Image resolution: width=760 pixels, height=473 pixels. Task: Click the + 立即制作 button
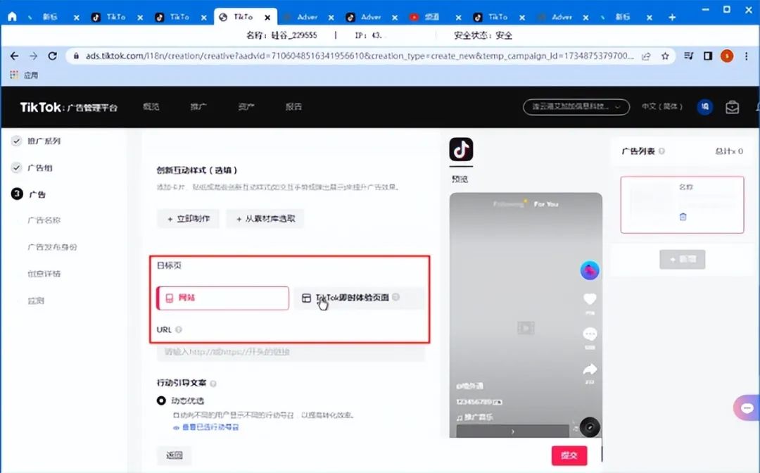pos(188,219)
